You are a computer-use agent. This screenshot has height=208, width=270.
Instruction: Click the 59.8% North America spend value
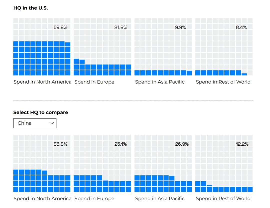[60, 27]
